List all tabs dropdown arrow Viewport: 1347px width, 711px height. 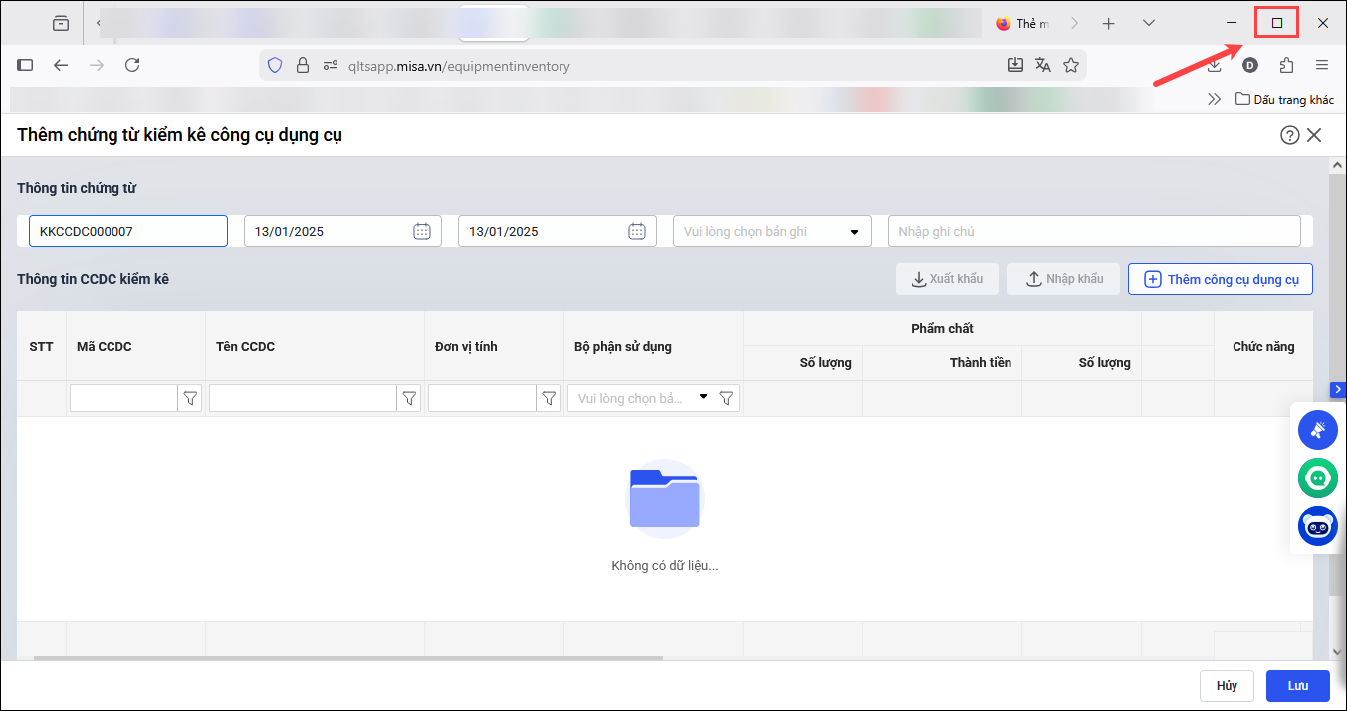[x=1149, y=23]
